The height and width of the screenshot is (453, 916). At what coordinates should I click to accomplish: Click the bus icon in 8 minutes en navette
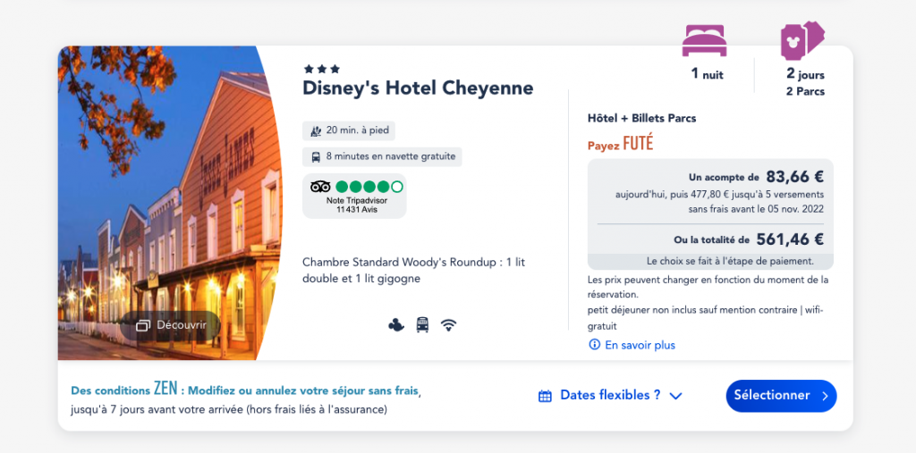coord(316,157)
